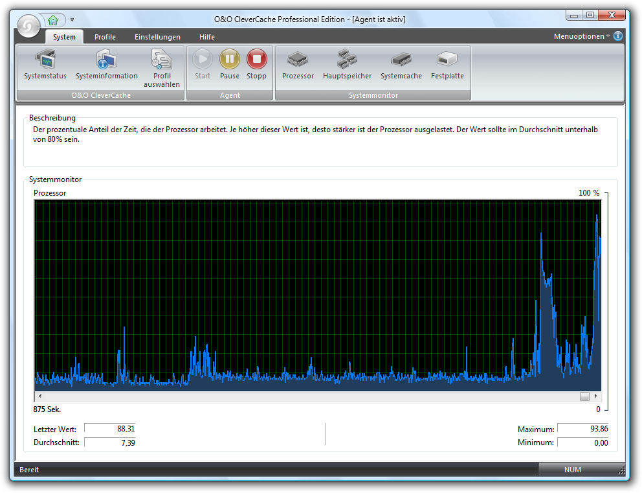Click the graph scrollbar thumb
The height and width of the screenshot is (493, 642).
(584, 396)
